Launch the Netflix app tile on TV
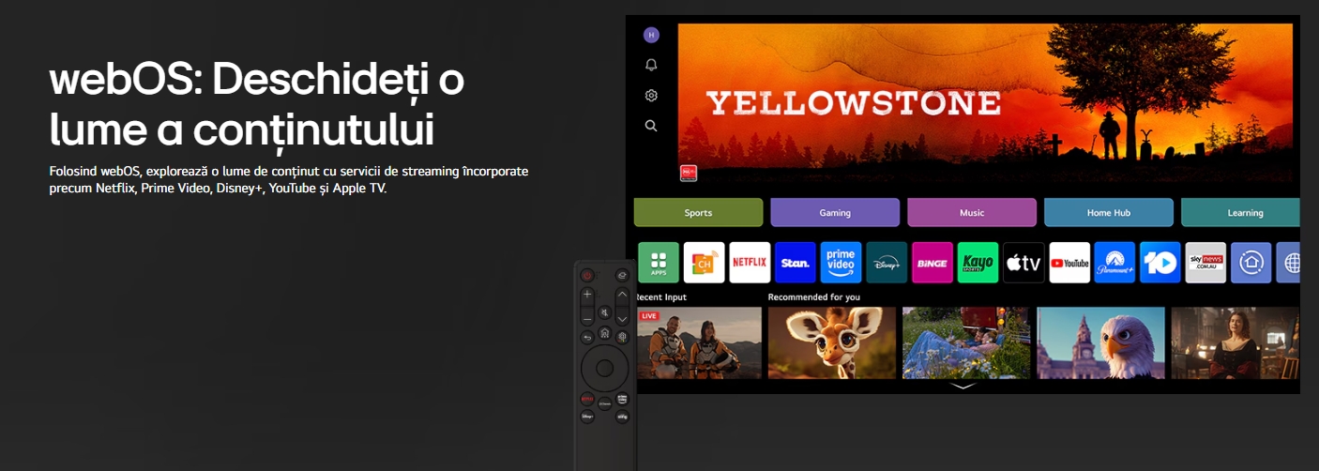 [x=750, y=263]
